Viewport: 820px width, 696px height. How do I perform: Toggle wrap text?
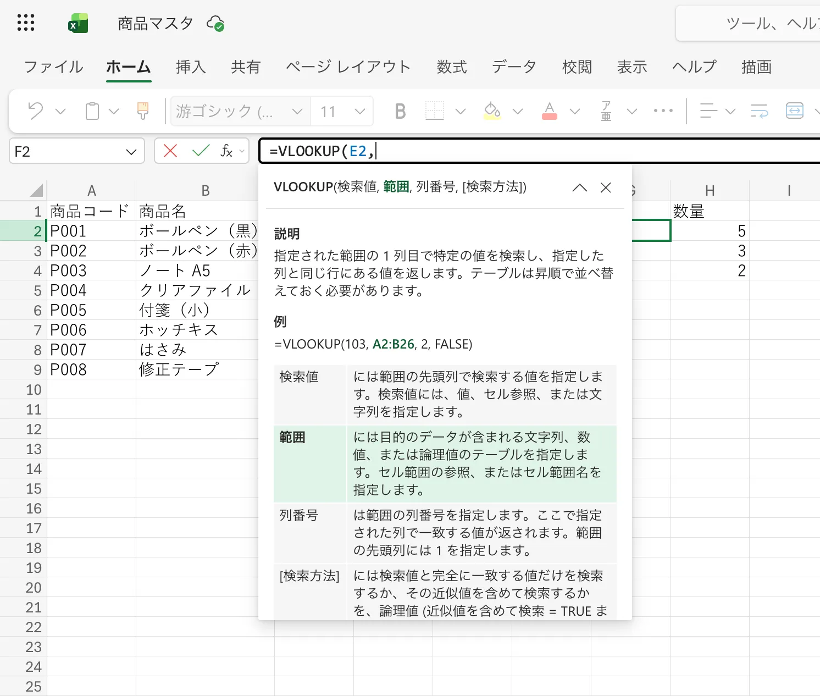760,111
